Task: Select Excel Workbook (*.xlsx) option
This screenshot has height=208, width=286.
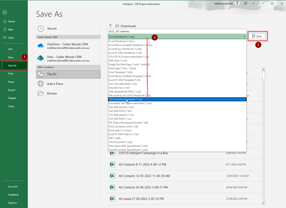Action: pos(177,41)
